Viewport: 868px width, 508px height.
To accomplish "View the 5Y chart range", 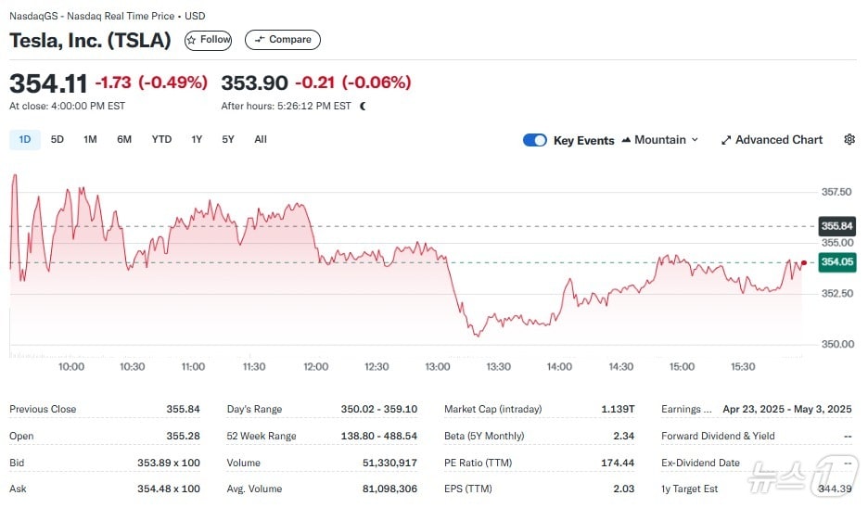I will coord(228,139).
